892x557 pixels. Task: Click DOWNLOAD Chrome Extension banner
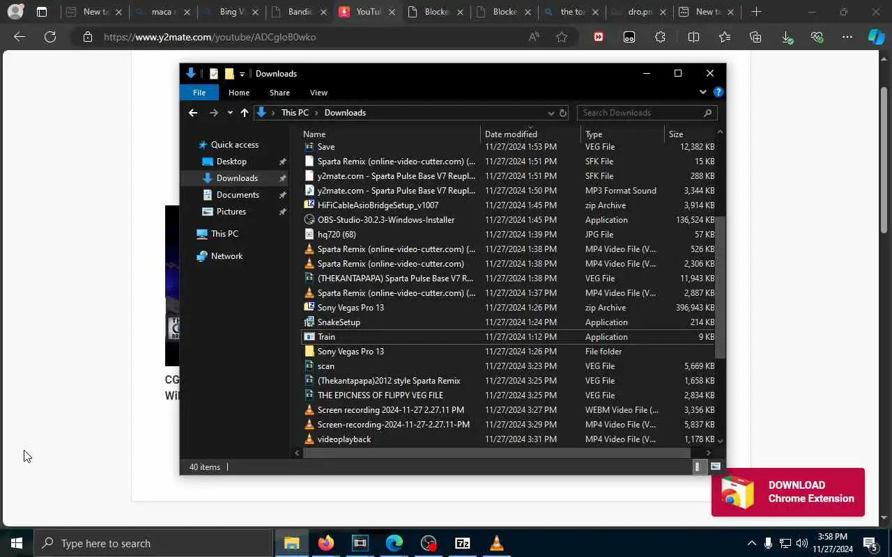788,492
